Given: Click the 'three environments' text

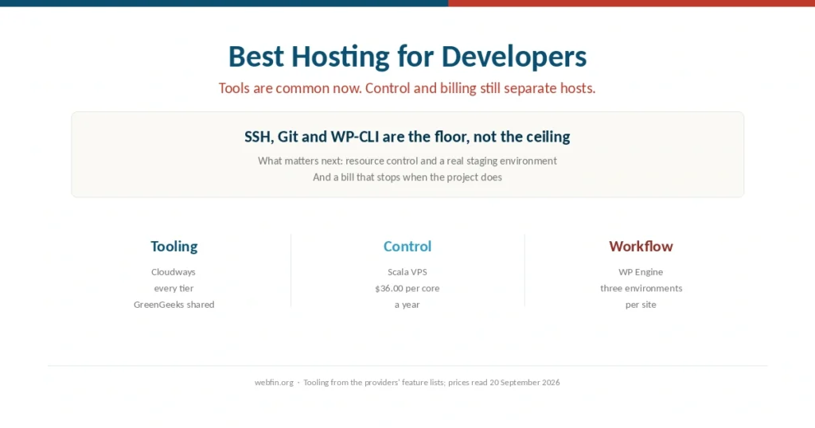Looking at the screenshot, I should pos(641,288).
